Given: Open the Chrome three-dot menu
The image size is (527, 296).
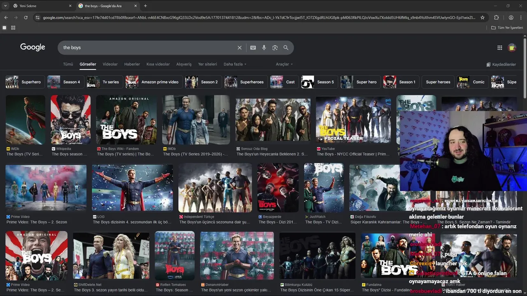Looking at the screenshot, I should pos(521,18).
